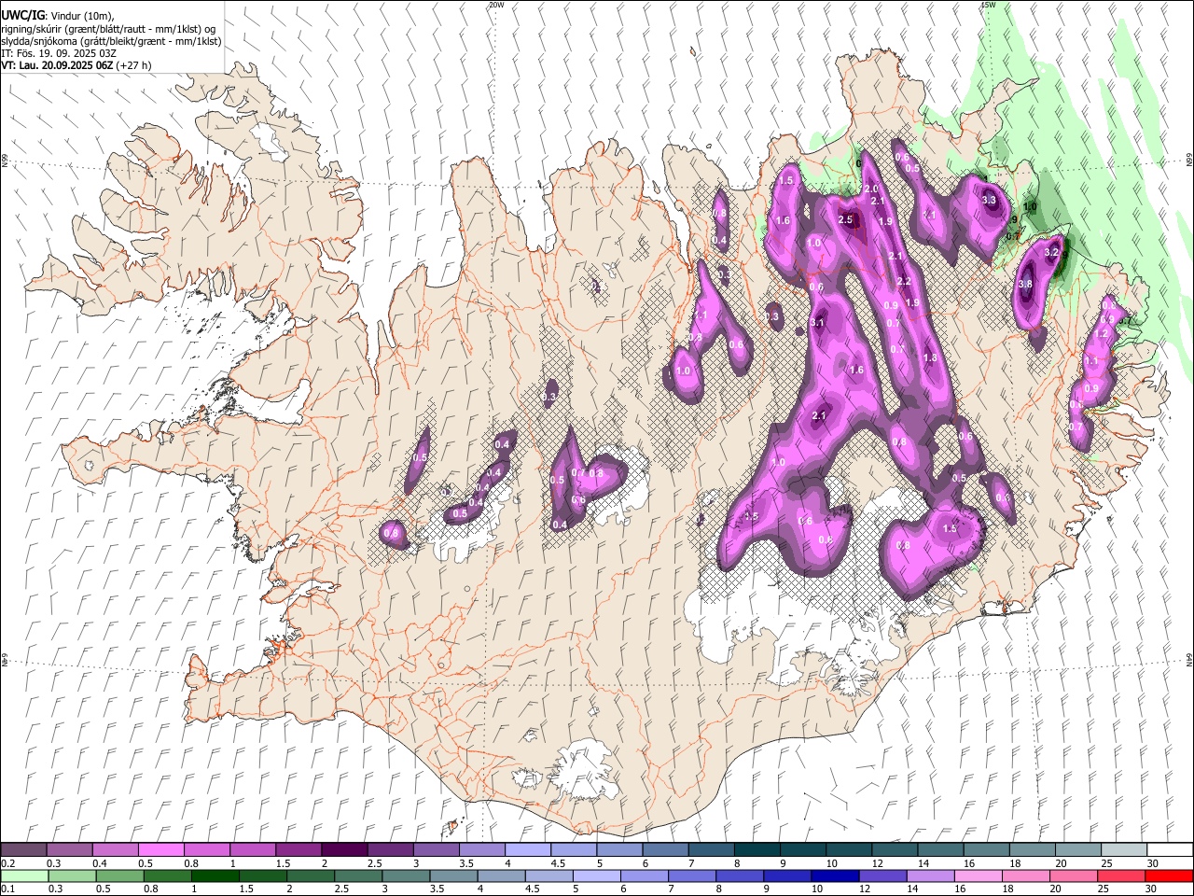
Task: Click the 'slydda/snjókoma' description line
Action: coord(111,41)
